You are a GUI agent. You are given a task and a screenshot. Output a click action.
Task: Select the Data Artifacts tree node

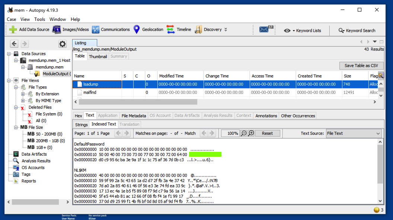point(34,154)
